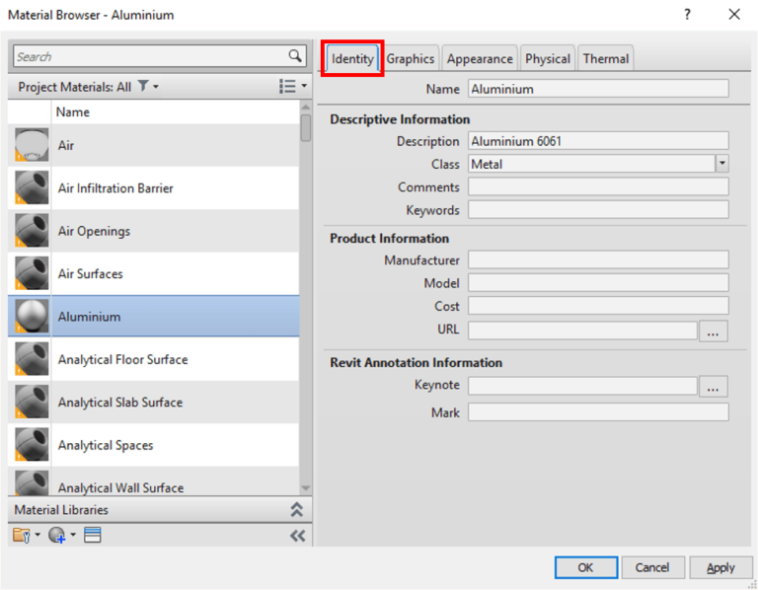Select the Analytical Floor Surface row
758x590 pixels.
pos(154,359)
